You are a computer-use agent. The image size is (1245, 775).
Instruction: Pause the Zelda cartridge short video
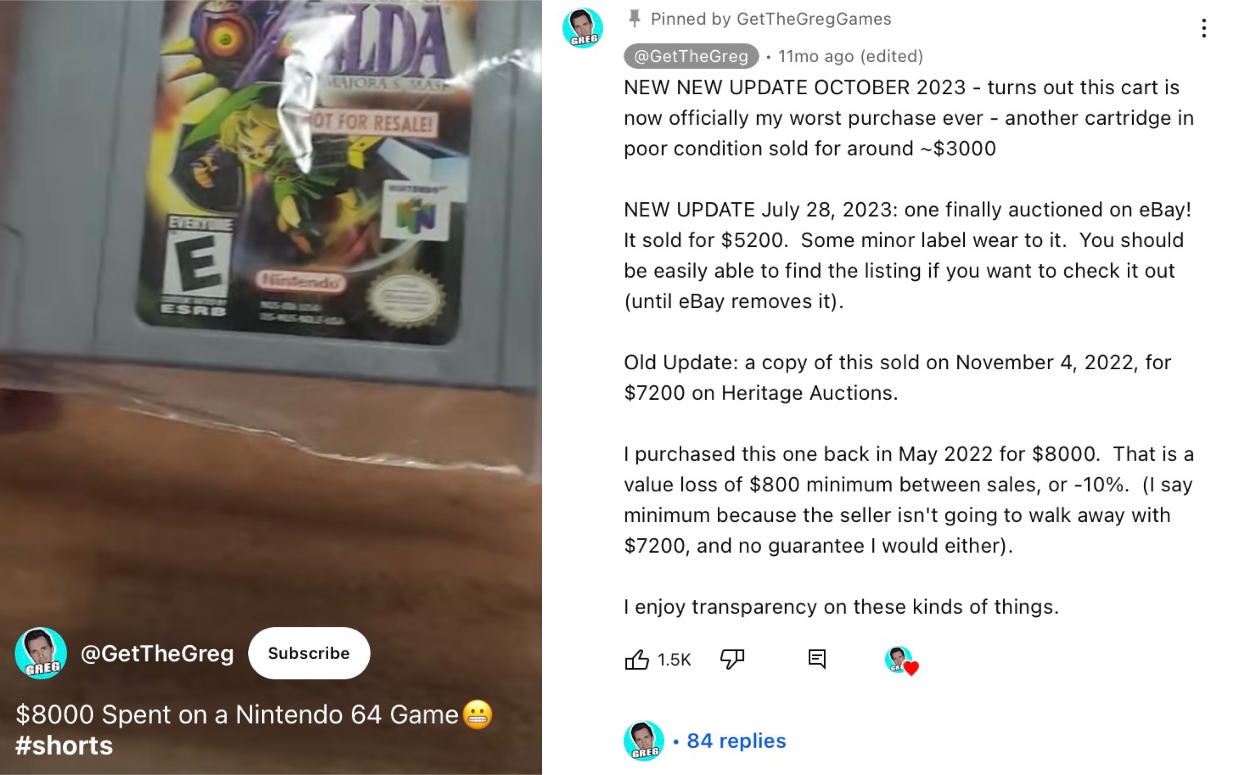point(271,307)
